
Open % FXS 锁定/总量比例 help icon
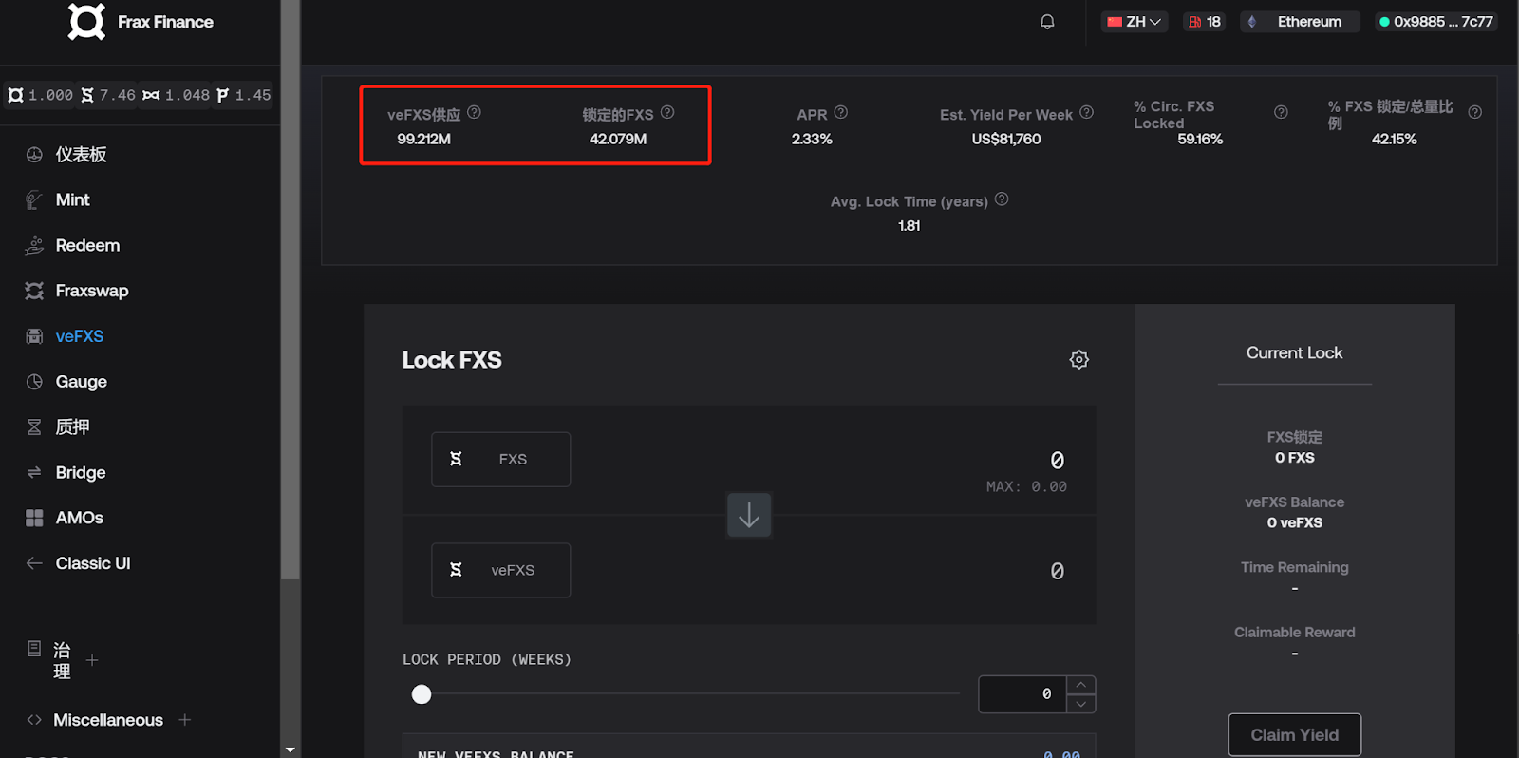coord(1474,112)
